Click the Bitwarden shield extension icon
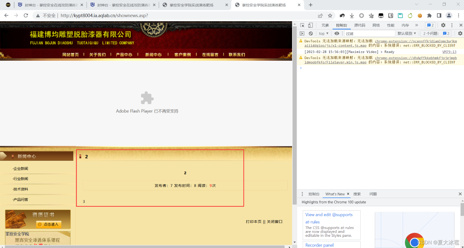464x248 pixels. pos(391,15)
